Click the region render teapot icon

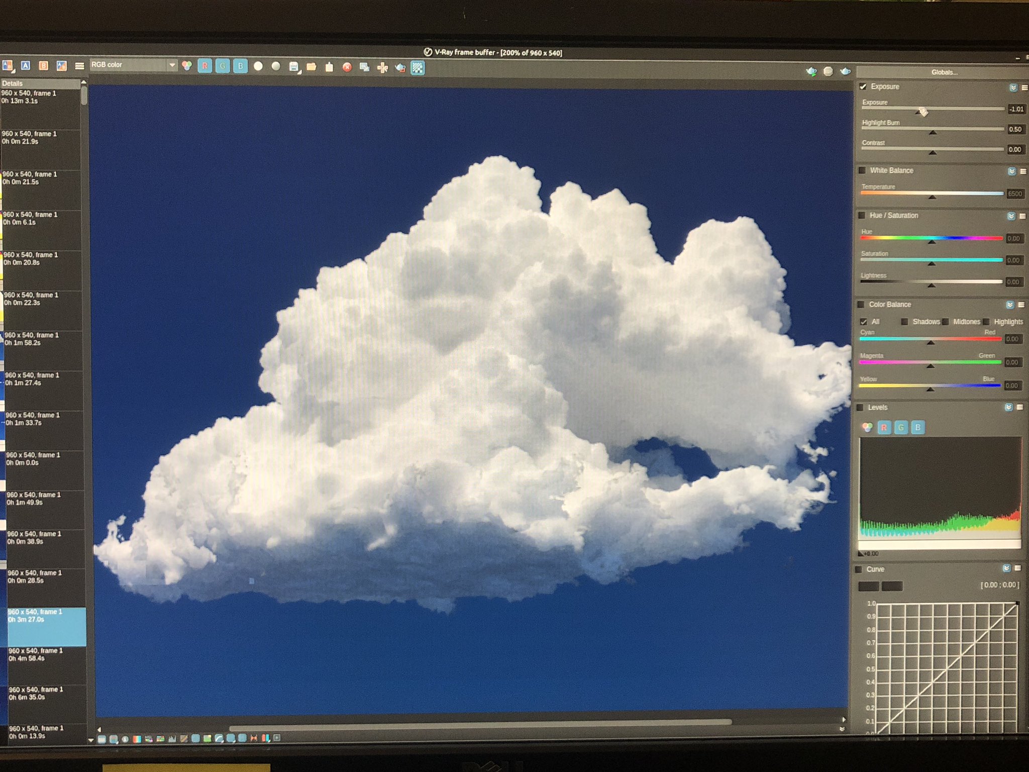400,67
